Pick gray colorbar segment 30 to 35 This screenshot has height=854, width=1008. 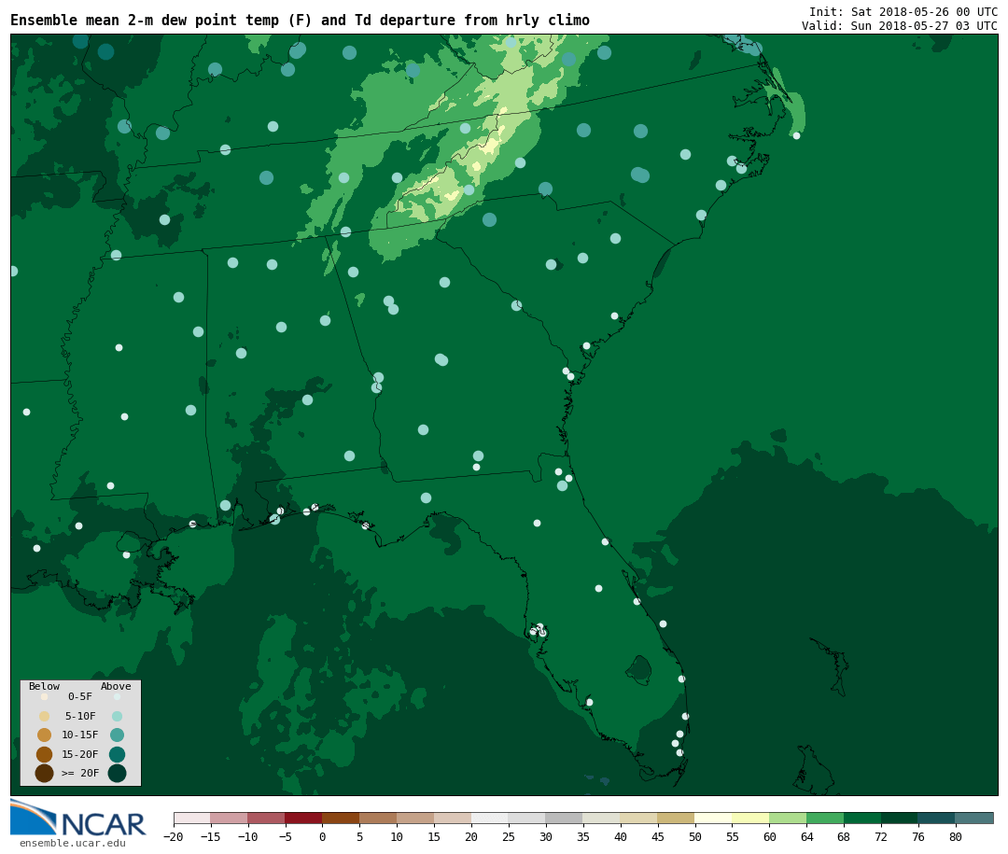pyautogui.click(x=565, y=818)
